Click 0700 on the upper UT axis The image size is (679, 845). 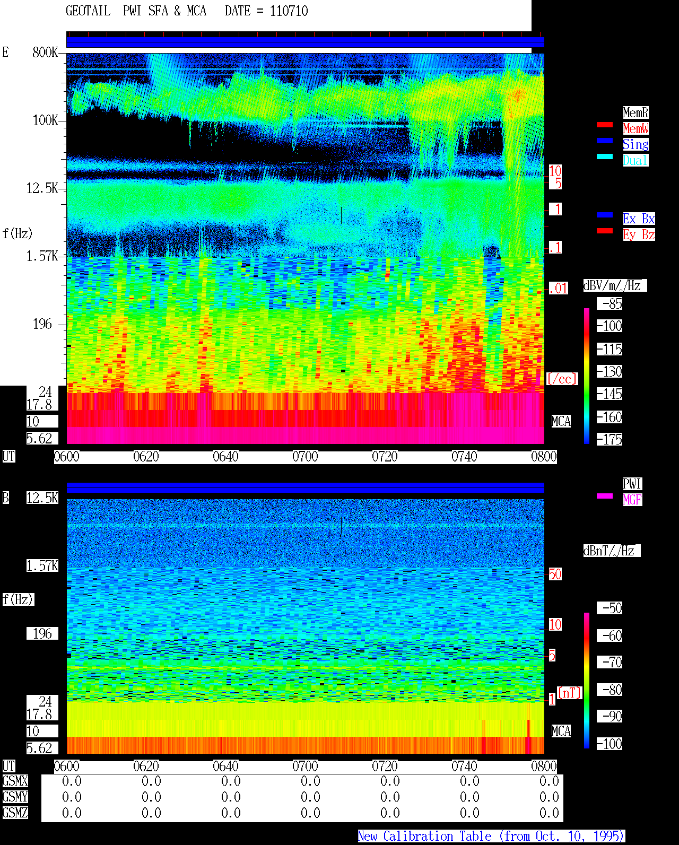[x=306, y=456]
